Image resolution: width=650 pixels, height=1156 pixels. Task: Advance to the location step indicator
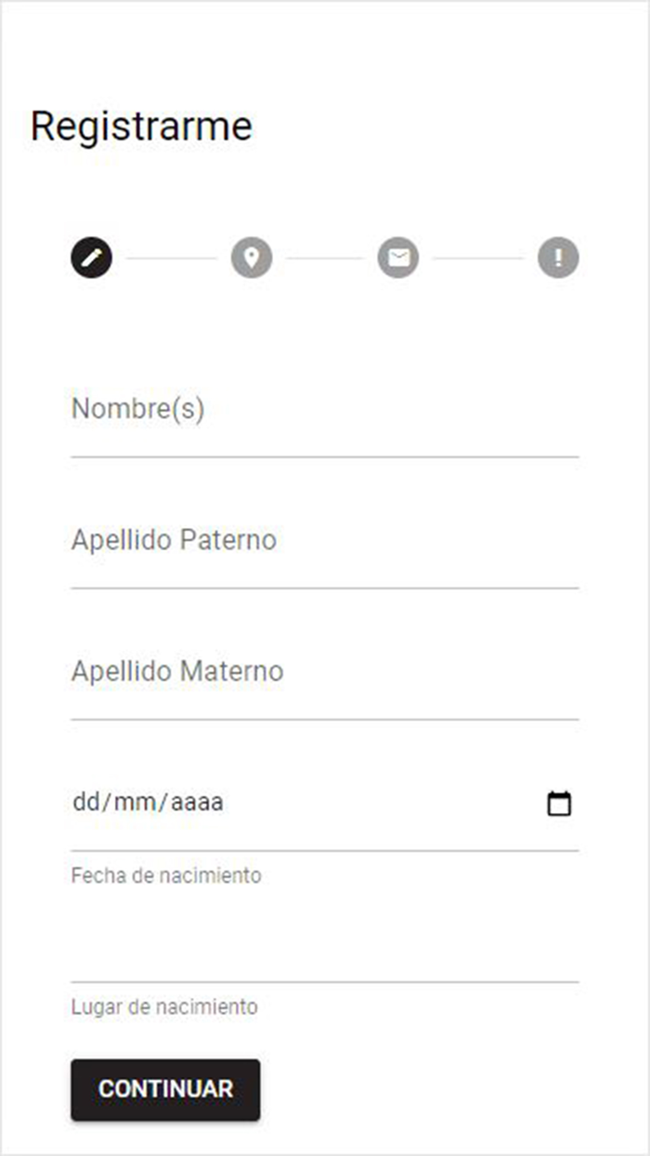(x=251, y=257)
